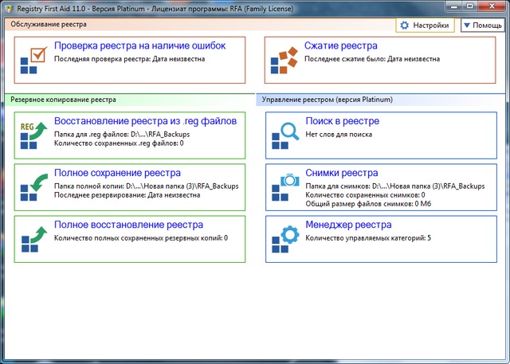Open the Настройки settings button
Screen dimensions: 510x364
tap(425, 25)
